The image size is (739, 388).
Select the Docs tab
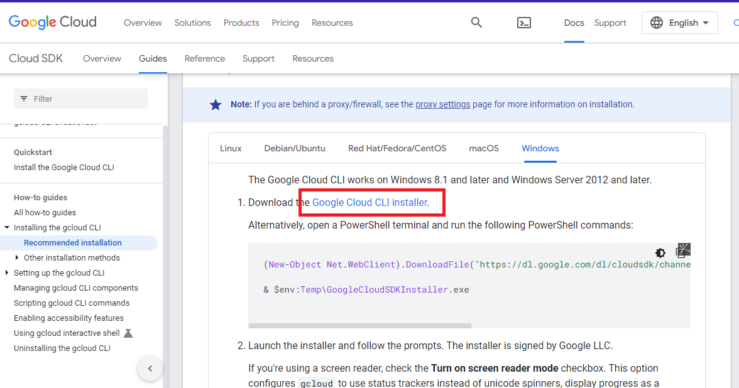point(574,23)
